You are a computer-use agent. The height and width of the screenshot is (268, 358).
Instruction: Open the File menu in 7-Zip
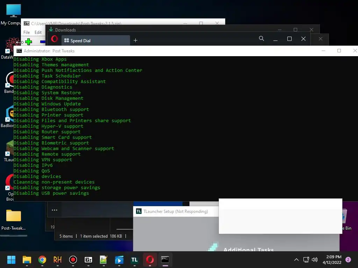click(x=27, y=32)
